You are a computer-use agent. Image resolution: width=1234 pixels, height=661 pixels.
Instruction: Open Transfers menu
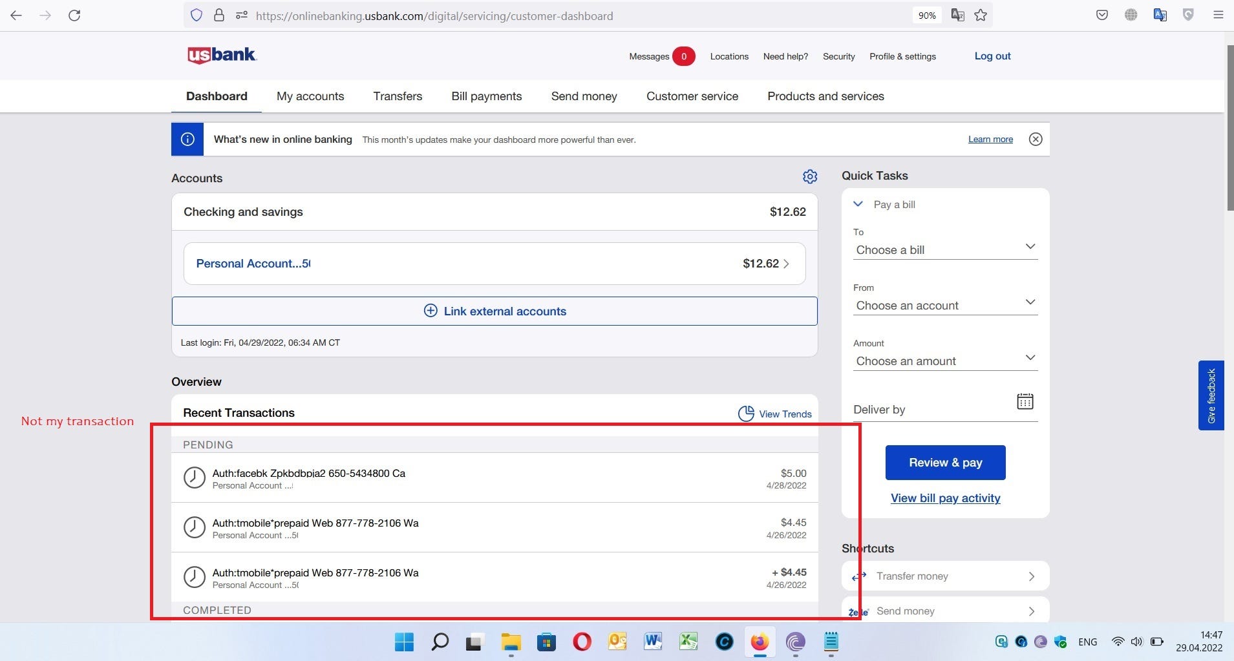[398, 96]
